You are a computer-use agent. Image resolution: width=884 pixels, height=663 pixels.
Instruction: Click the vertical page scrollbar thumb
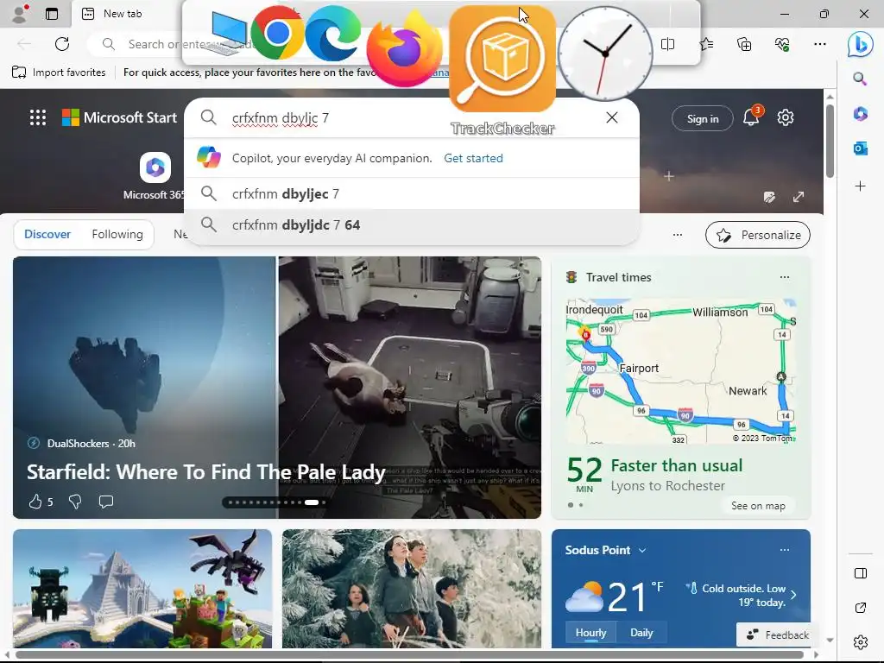click(830, 141)
